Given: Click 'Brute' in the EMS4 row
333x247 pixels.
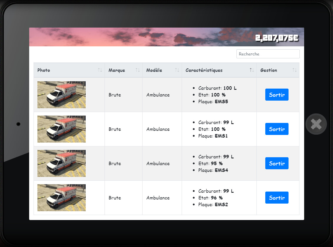Looking at the screenshot, I should (x=115, y=163).
